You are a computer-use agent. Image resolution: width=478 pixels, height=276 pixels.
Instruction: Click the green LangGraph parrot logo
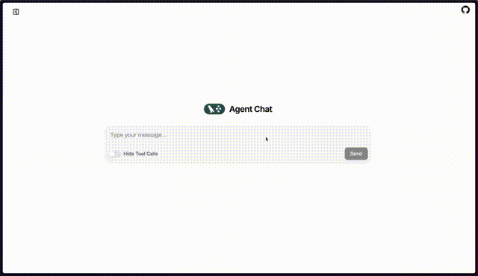coord(214,109)
